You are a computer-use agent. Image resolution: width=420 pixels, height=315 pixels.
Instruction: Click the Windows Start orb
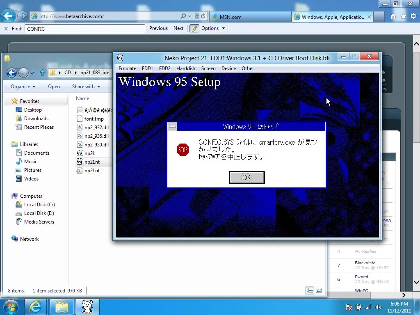pos(11,307)
